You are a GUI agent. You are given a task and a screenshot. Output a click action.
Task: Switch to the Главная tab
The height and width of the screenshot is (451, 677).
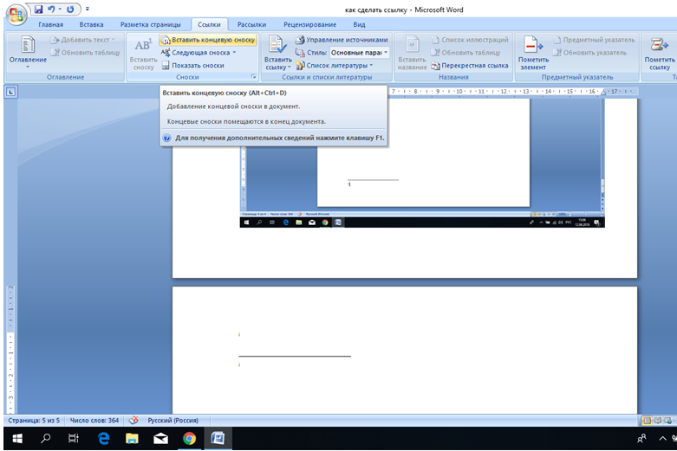[x=56, y=25]
